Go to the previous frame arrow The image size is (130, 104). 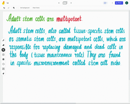pos(59,3)
